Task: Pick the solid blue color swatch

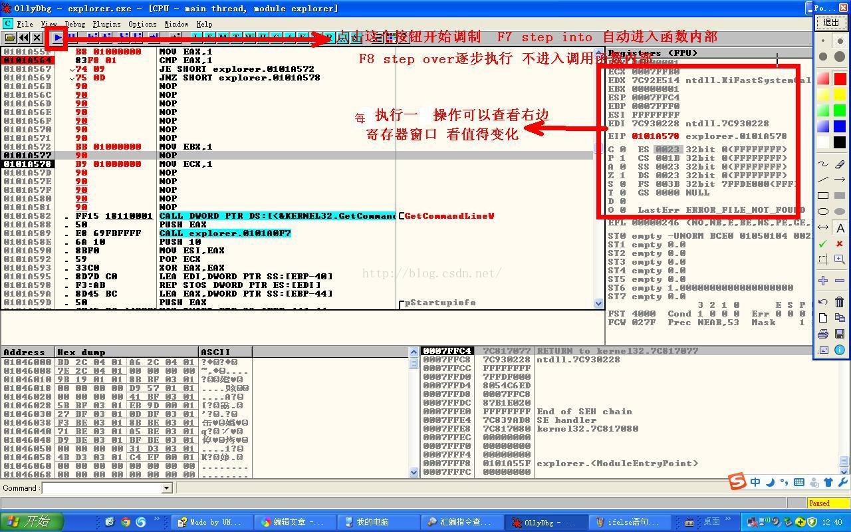Action: 840,126
